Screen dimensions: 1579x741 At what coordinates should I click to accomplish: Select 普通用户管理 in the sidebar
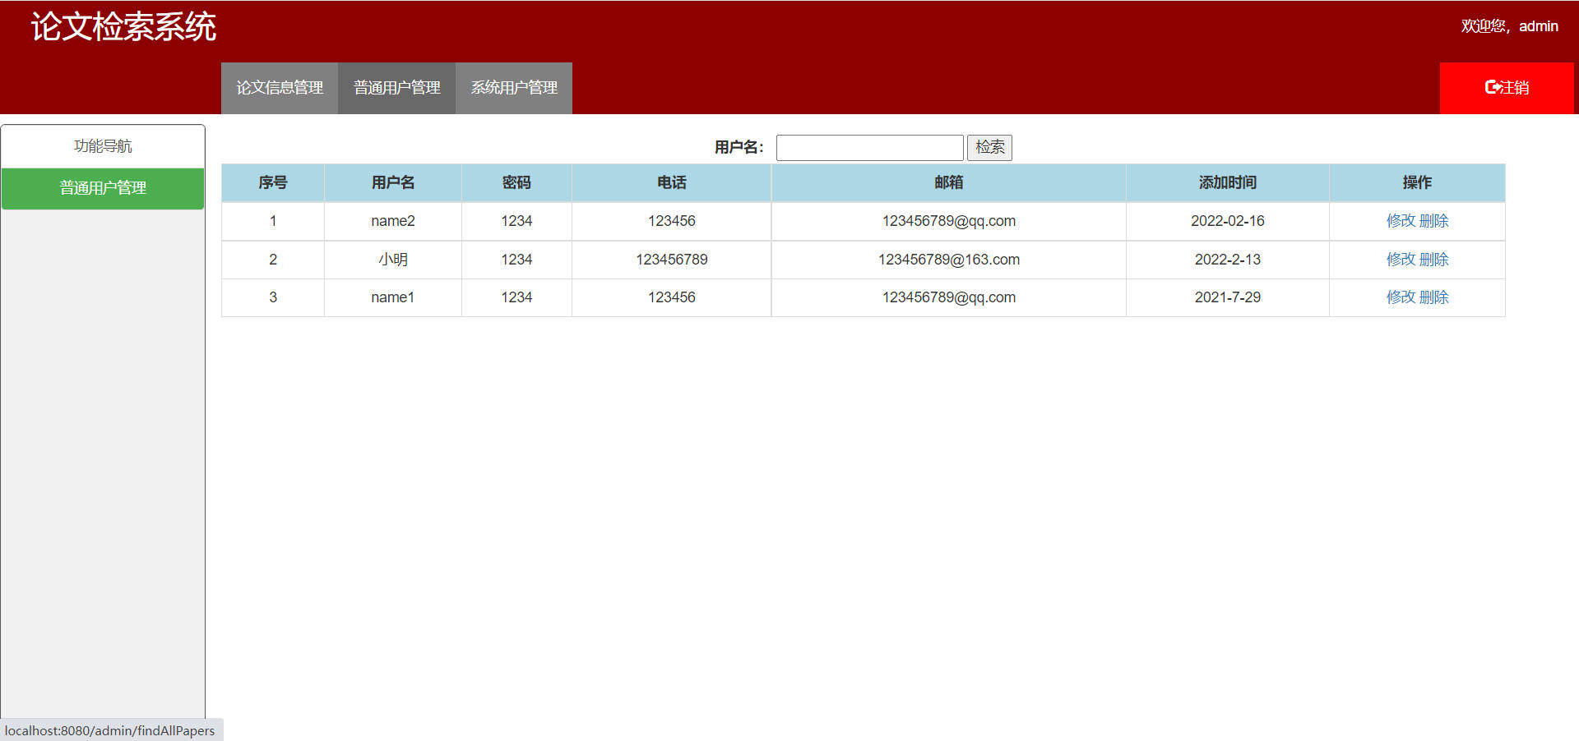click(103, 188)
